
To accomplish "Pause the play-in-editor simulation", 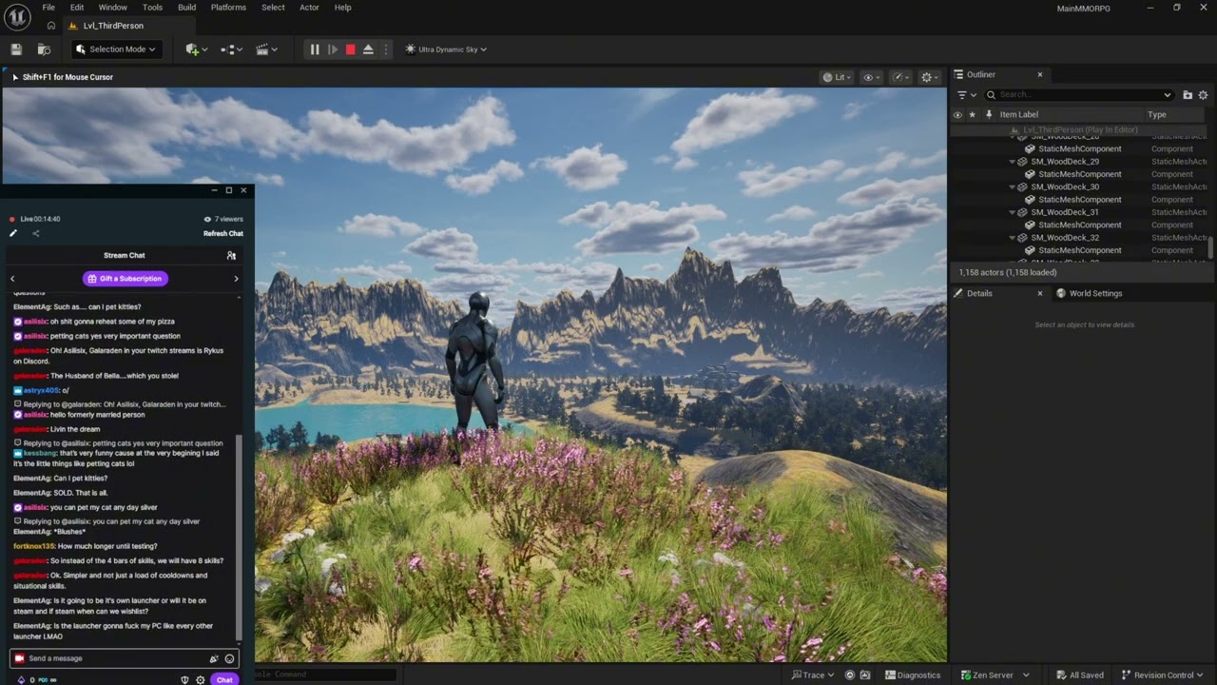I will [315, 49].
